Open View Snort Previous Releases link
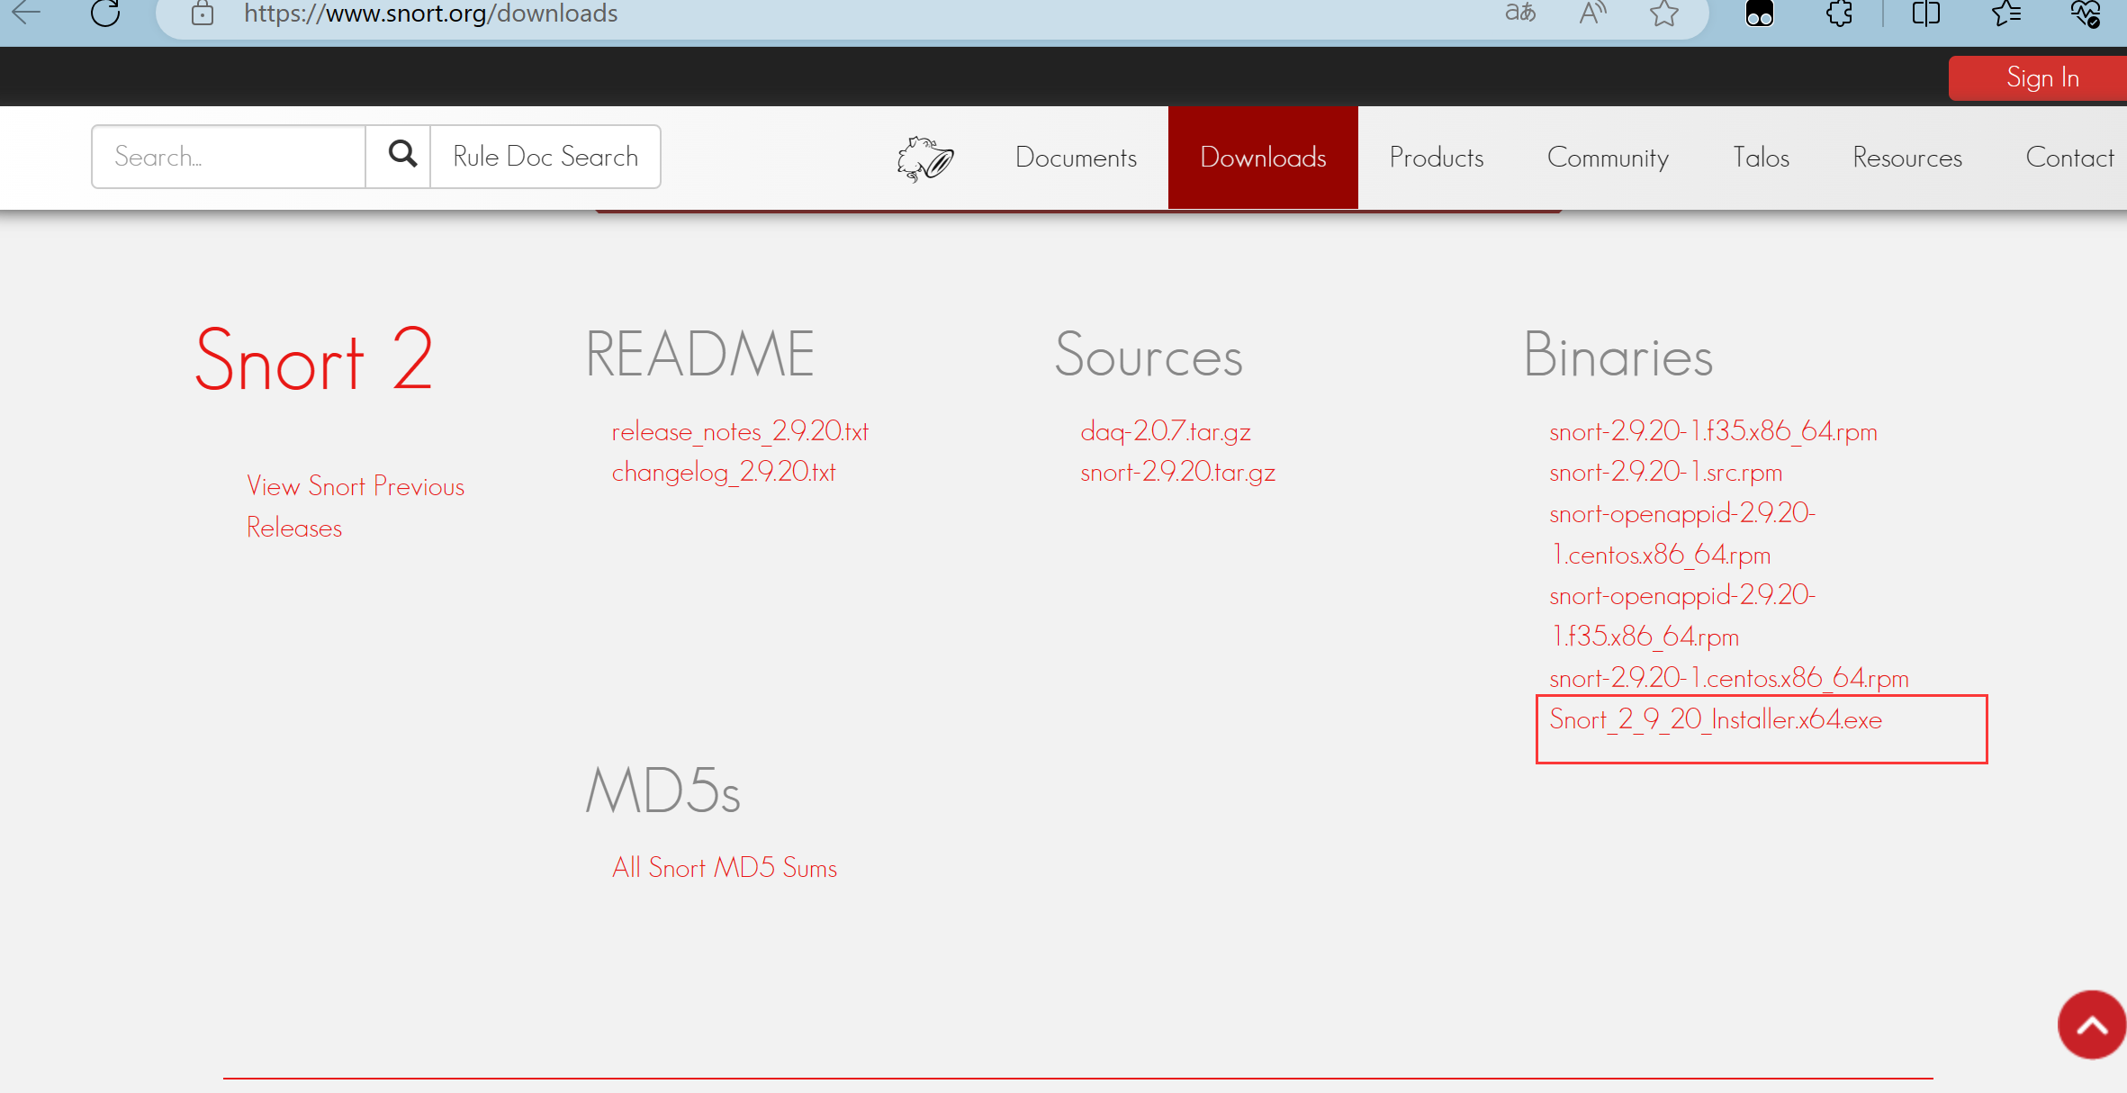 (356, 506)
